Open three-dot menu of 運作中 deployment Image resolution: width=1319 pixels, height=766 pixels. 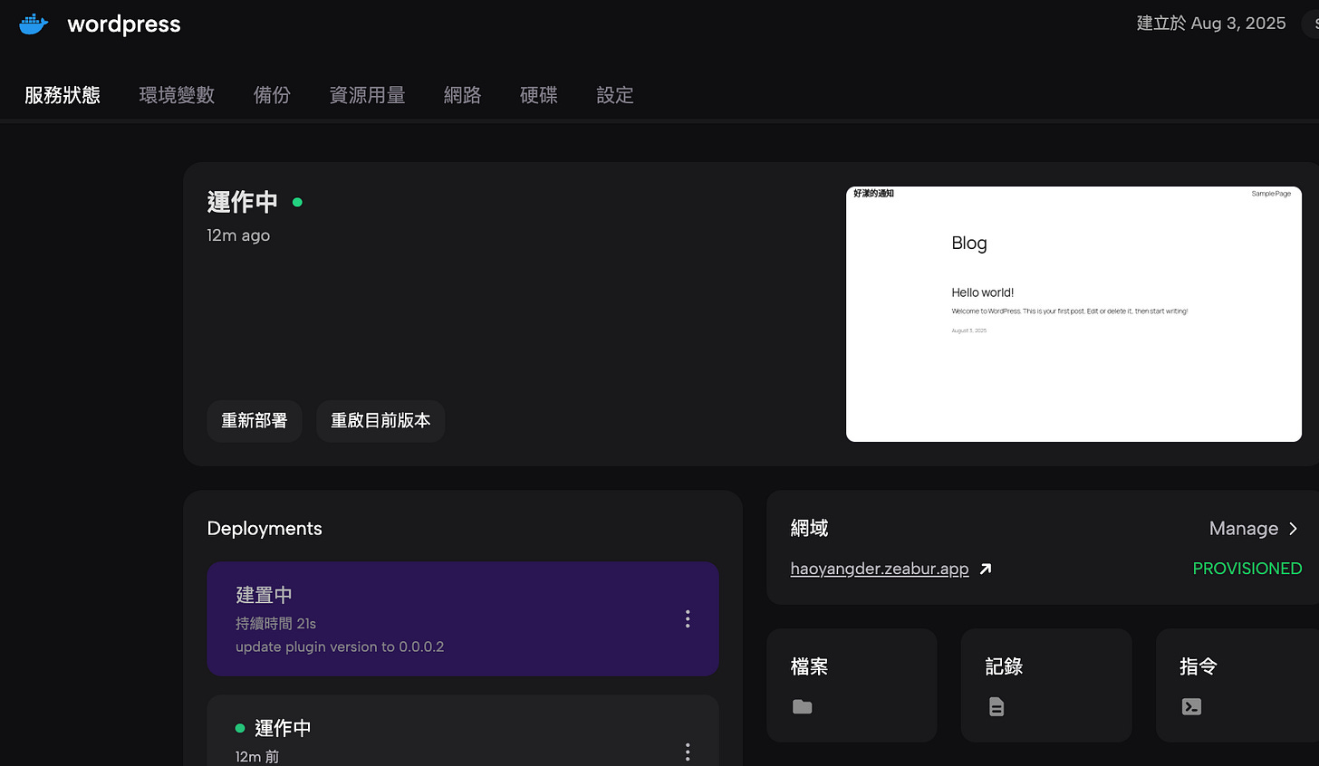688,752
